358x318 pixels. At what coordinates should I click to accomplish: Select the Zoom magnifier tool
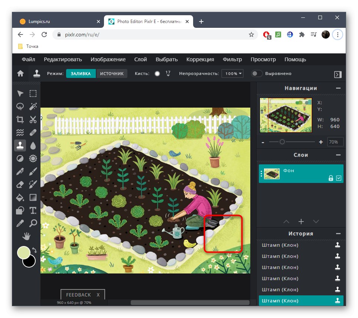33,223
